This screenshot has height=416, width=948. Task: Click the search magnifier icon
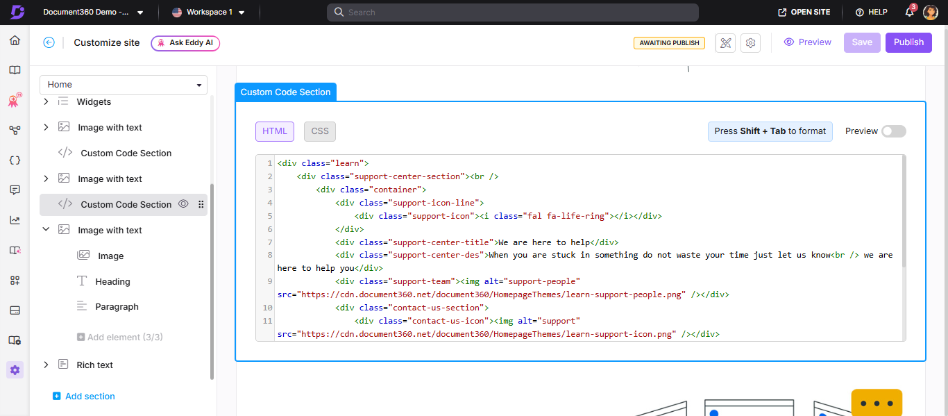click(339, 13)
